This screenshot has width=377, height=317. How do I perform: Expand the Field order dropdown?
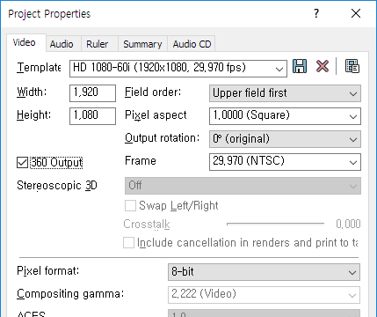click(285, 93)
